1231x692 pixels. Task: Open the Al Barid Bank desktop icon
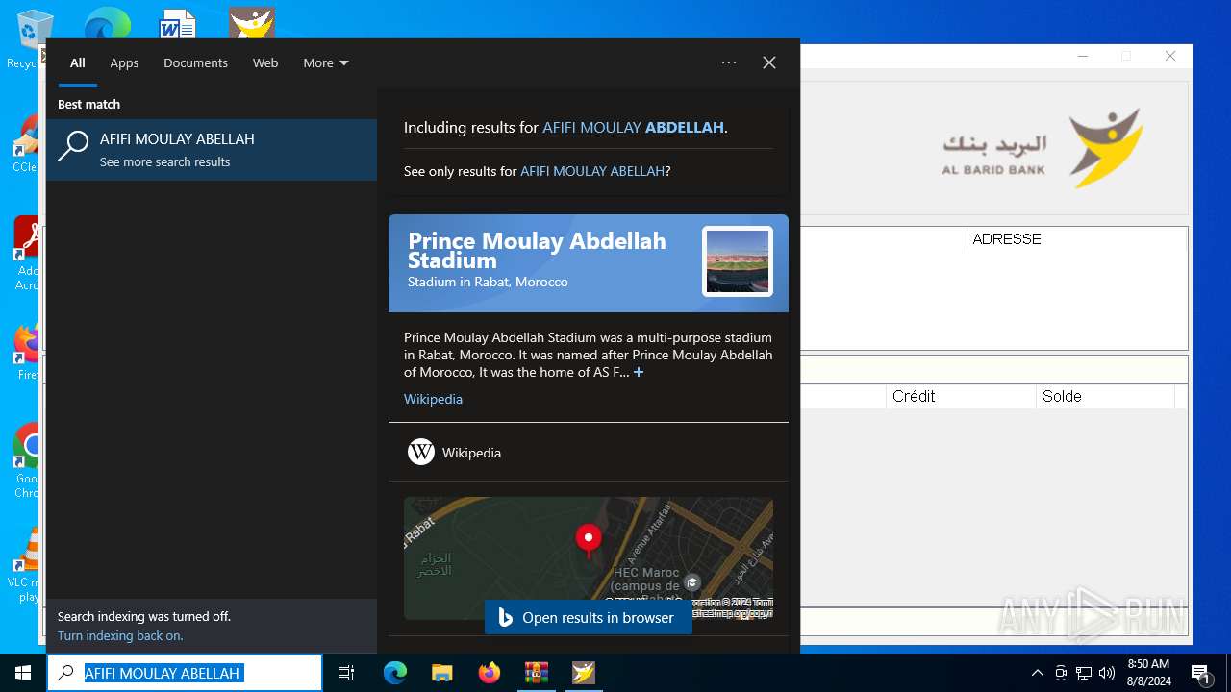(x=252, y=23)
